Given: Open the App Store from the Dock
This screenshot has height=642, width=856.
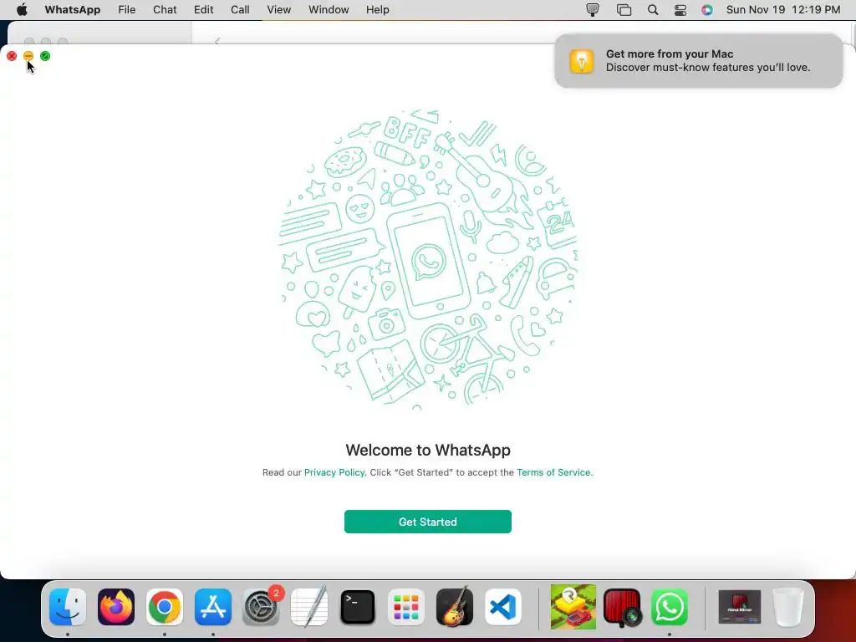Looking at the screenshot, I should tap(213, 607).
